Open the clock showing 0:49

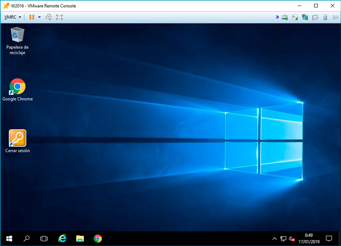pos(309,239)
